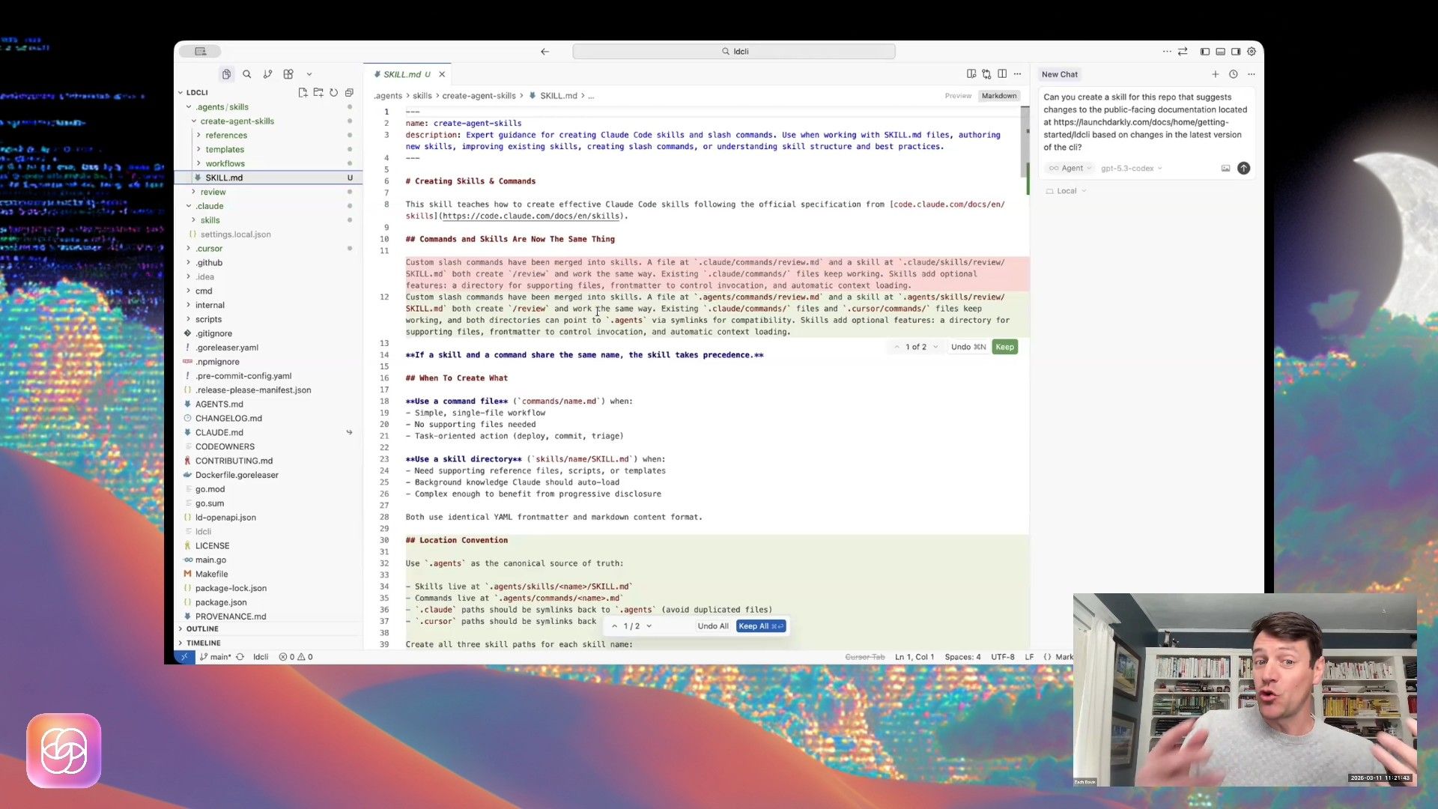1438x809 pixels.
Task: Open the Extensions sidebar icon
Action: click(288, 74)
